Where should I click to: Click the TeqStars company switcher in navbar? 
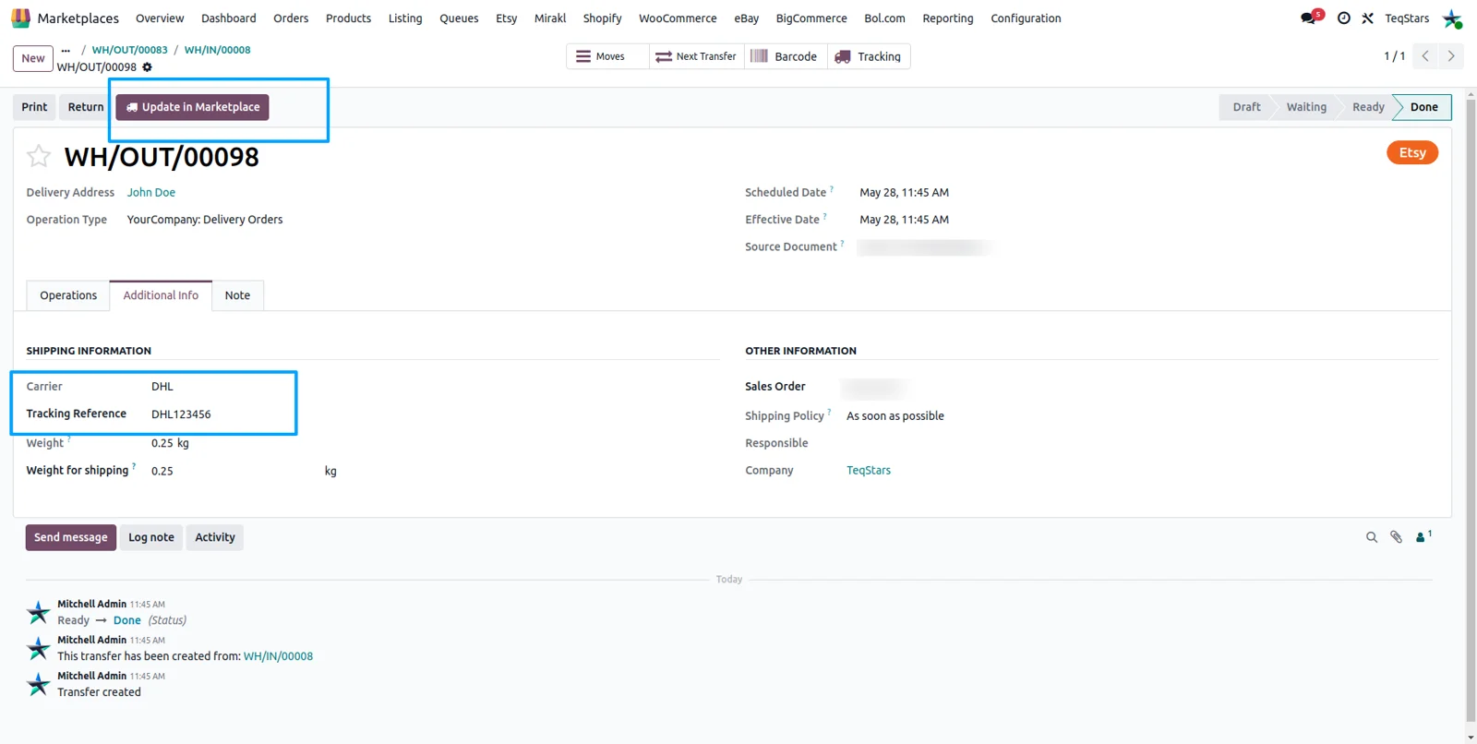click(x=1407, y=18)
